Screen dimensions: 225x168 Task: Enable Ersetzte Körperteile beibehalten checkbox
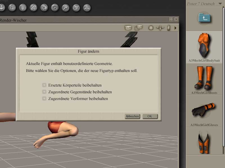[x=44, y=85]
